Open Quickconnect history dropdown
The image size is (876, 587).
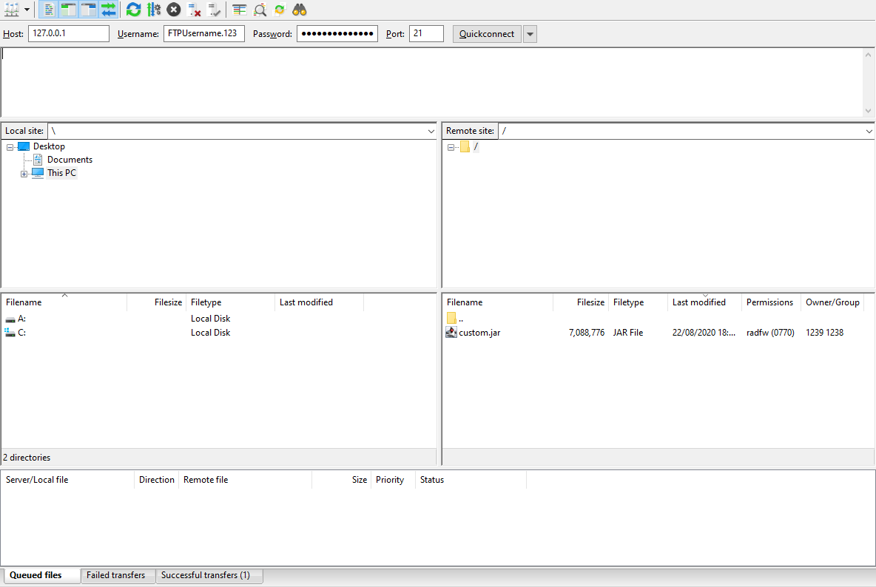[530, 34]
